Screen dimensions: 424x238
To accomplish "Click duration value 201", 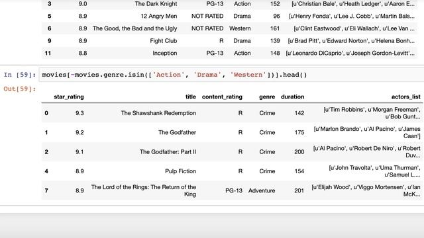I will (299, 190).
